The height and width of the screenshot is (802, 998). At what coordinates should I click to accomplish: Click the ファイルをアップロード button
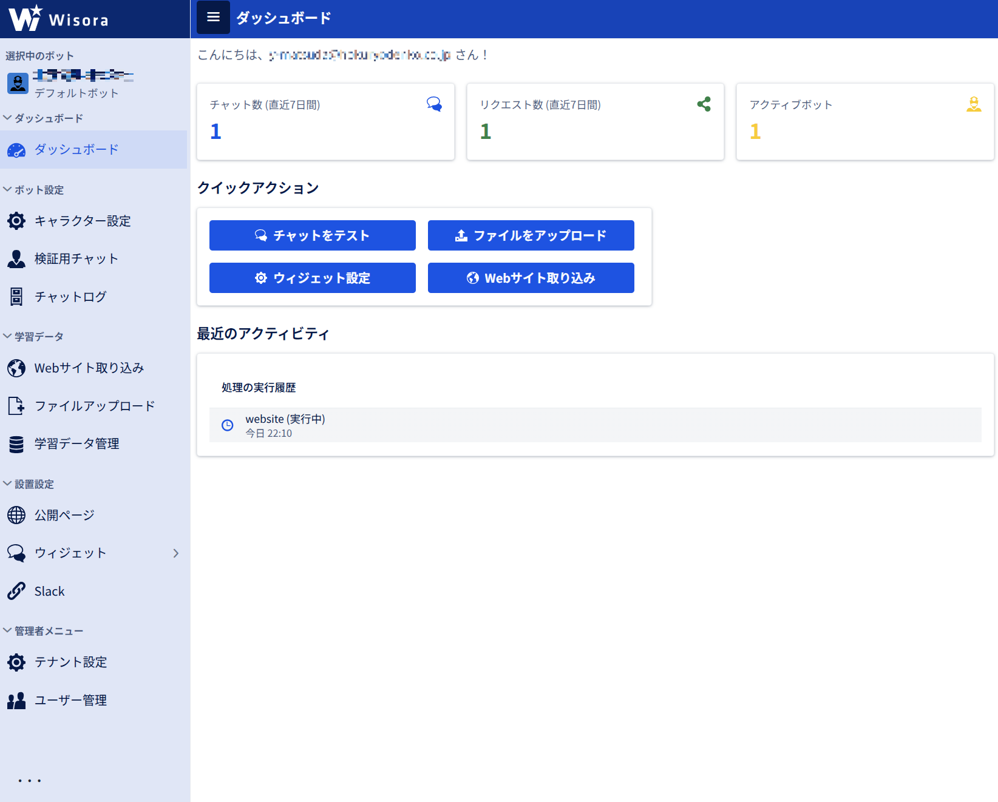point(531,235)
